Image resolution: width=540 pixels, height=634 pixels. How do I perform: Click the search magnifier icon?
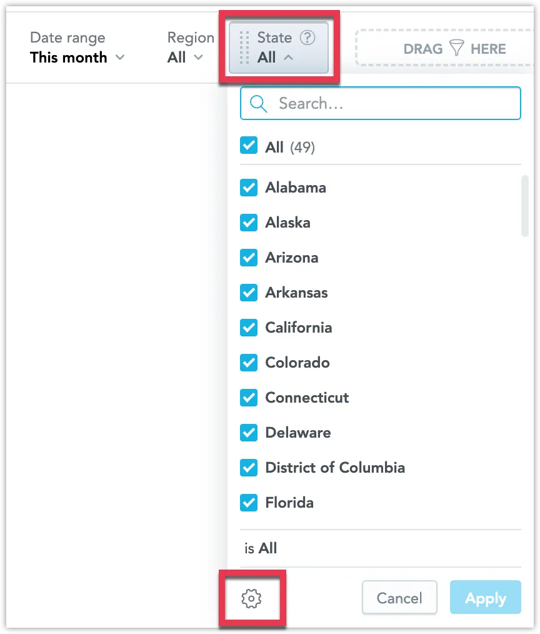(258, 103)
